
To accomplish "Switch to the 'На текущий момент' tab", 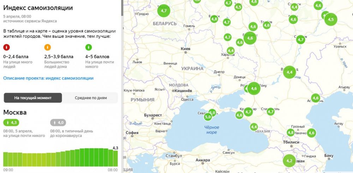I will pos(33,98).
